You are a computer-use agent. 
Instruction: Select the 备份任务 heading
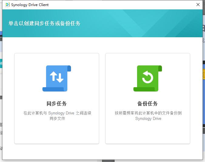pyautogui.click(x=148, y=104)
